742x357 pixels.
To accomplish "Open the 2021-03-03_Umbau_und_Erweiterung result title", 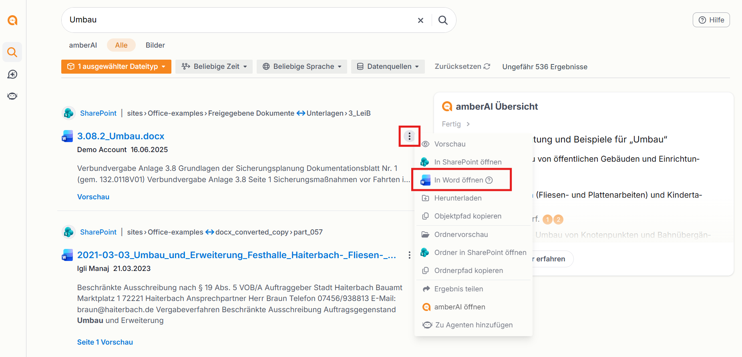I will point(237,255).
